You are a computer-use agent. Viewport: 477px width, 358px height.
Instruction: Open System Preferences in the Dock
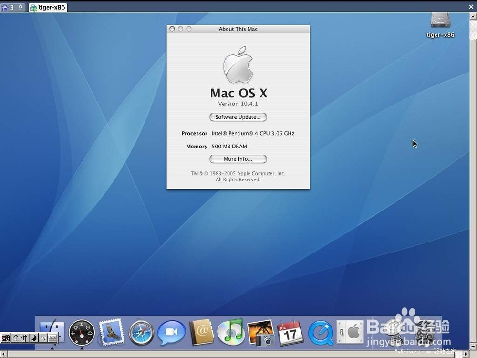pyautogui.click(x=350, y=332)
